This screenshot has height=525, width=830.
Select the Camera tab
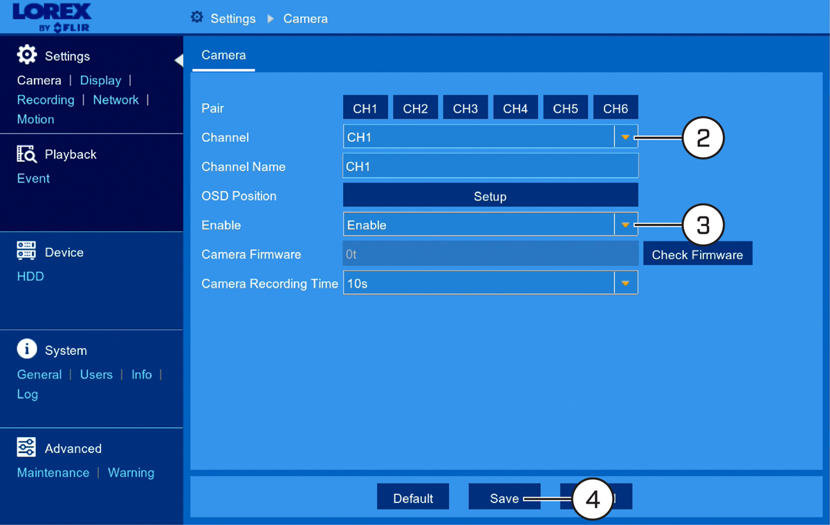pos(223,55)
